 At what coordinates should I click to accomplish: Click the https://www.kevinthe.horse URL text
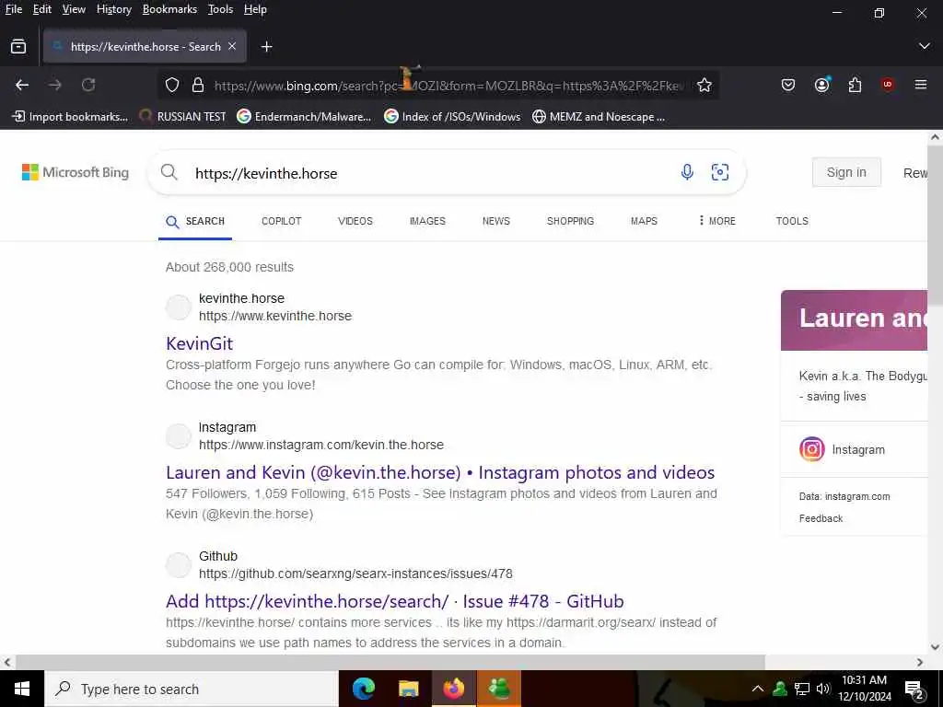[274, 317]
